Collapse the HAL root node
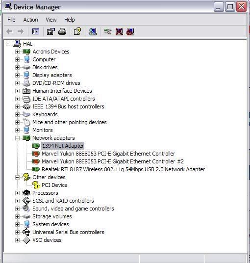Image resolution: width=250 pixels, height=263 pixels. point(8,44)
